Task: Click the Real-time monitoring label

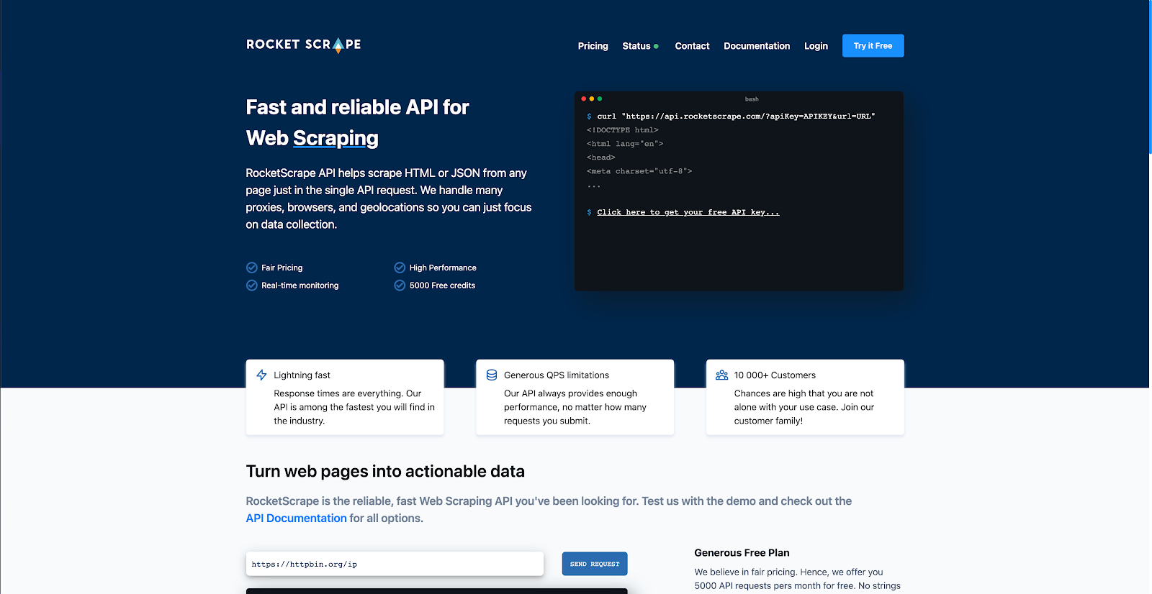Action: click(x=300, y=285)
